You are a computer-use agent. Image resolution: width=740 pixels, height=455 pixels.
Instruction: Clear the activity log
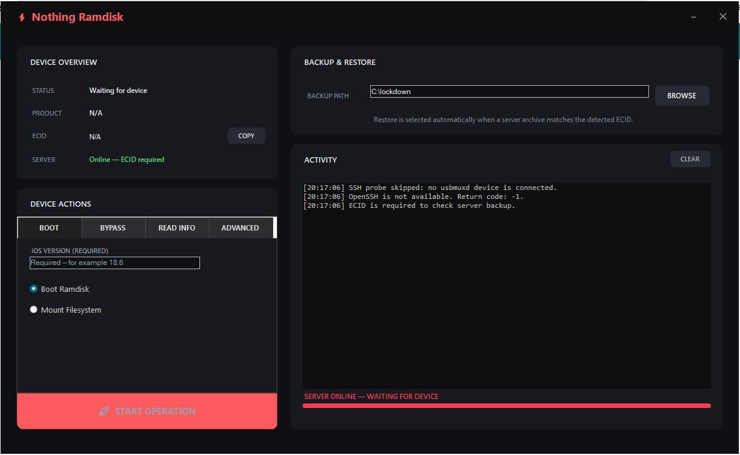pos(690,159)
